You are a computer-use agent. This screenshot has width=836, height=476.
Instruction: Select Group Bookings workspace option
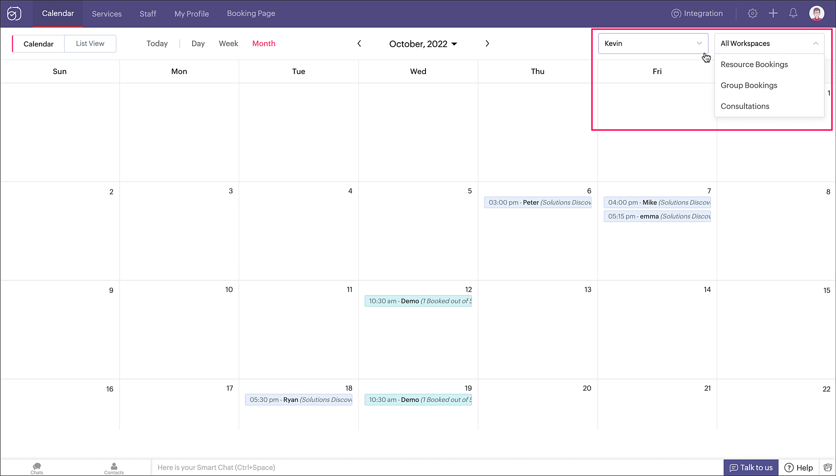(749, 85)
